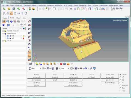The width and height of the screenshot is (131, 98).
Task: Click the shaded geometry cube icon near By Comp
Action: (53, 68)
